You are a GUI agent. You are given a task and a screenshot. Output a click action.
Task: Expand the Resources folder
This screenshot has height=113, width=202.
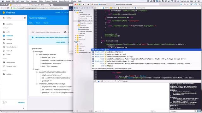coord(77,25)
